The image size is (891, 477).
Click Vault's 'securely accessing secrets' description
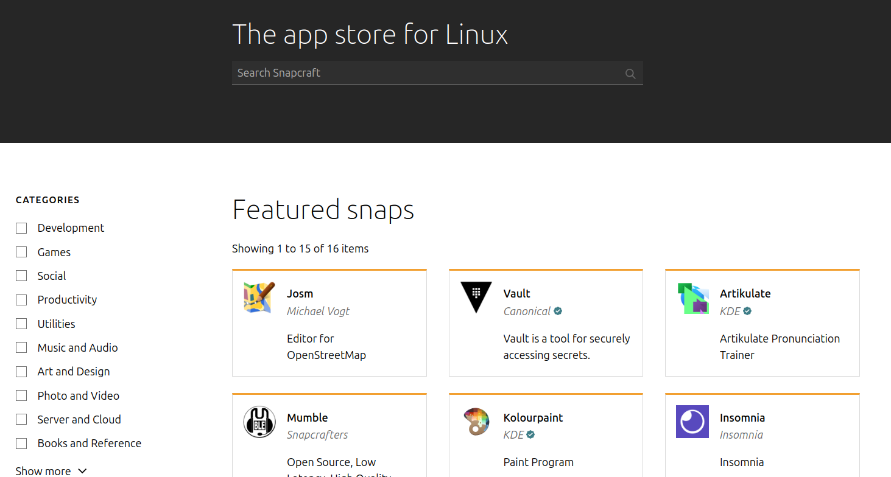click(566, 347)
